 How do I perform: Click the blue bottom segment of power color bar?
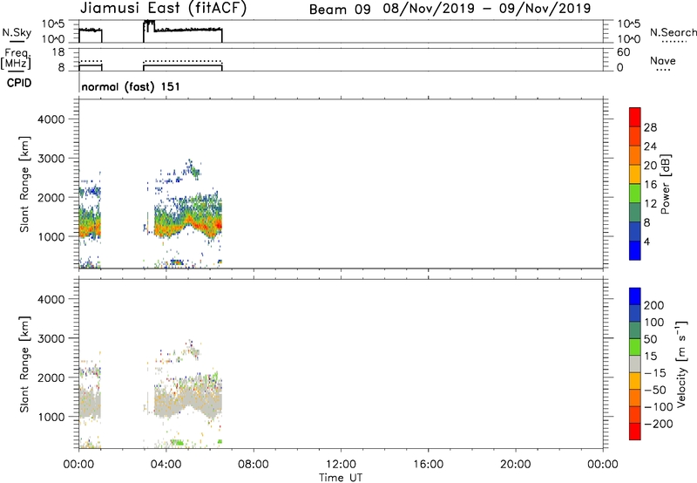(x=635, y=250)
